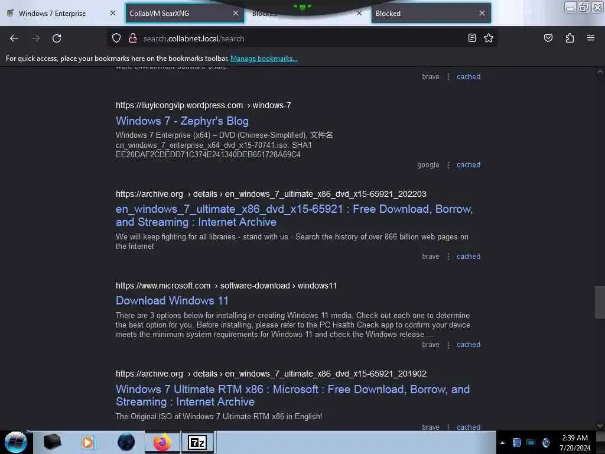
Task: Click the archive.org URL ending in 202203
Action: tap(271, 194)
